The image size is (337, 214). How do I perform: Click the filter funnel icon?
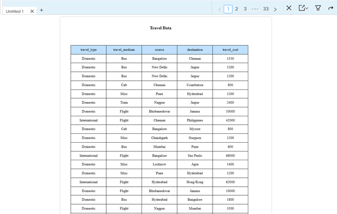point(318,8)
